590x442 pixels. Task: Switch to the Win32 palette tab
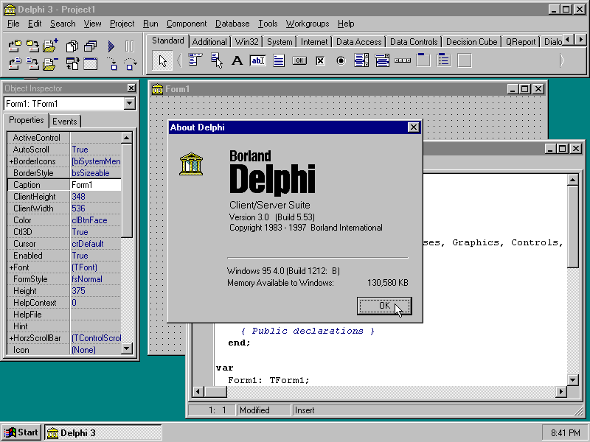(x=246, y=42)
